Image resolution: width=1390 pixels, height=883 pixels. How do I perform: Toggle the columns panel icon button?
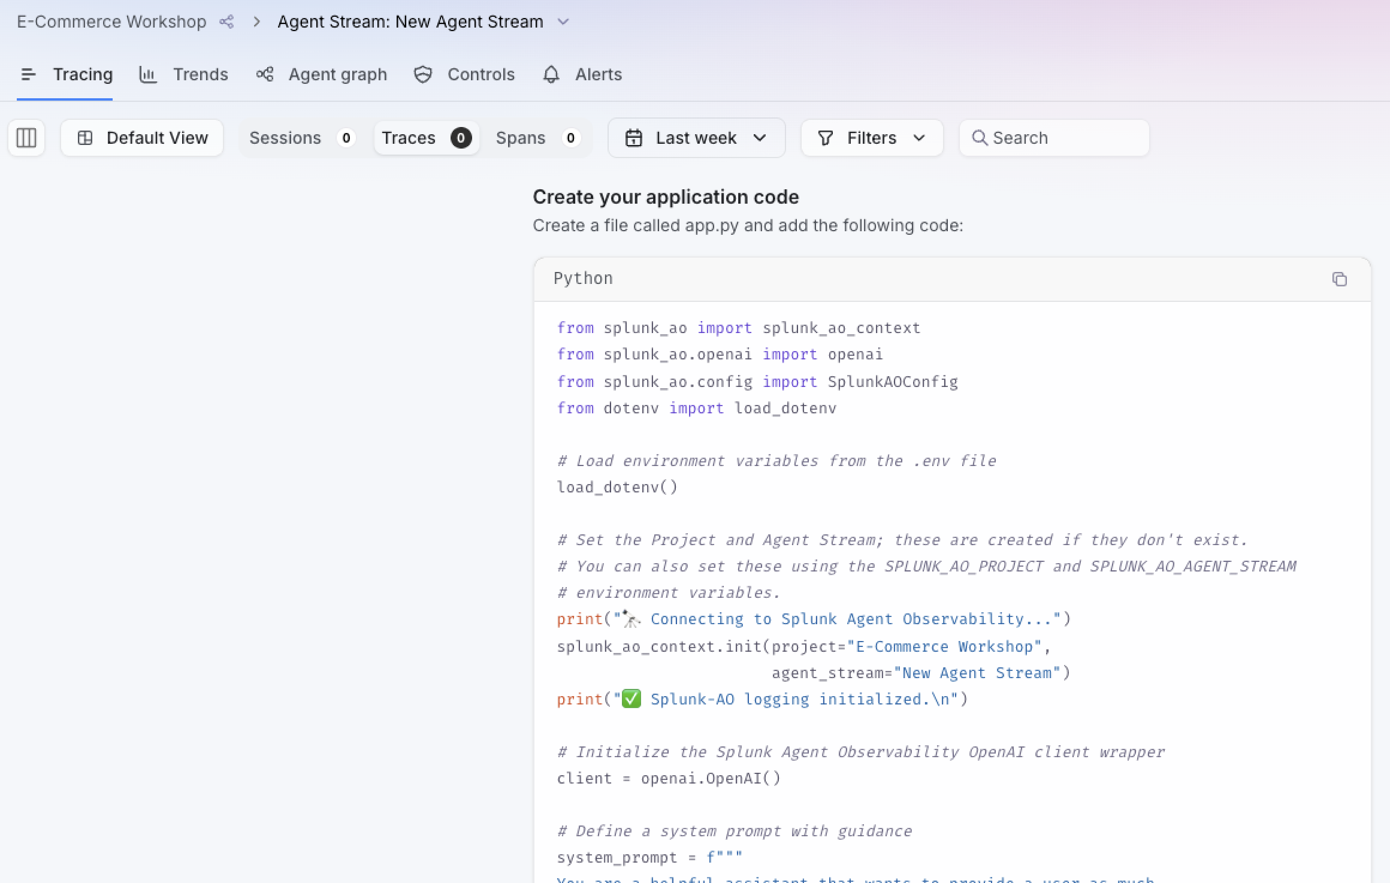[26, 138]
